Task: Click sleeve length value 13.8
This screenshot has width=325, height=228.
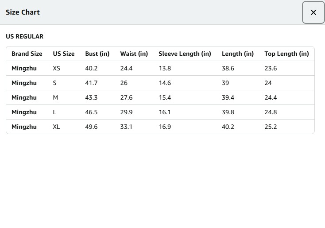Action: pos(165,68)
